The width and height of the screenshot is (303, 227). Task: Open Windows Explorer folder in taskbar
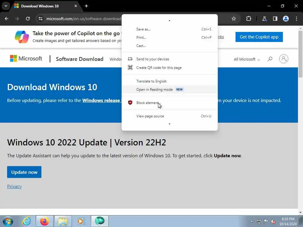[x=63, y=221]
